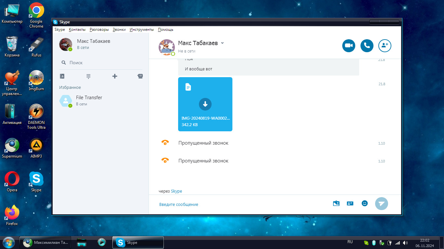
Task: Open Google Chrome desktop shortcut
Action: coord(36,15)
